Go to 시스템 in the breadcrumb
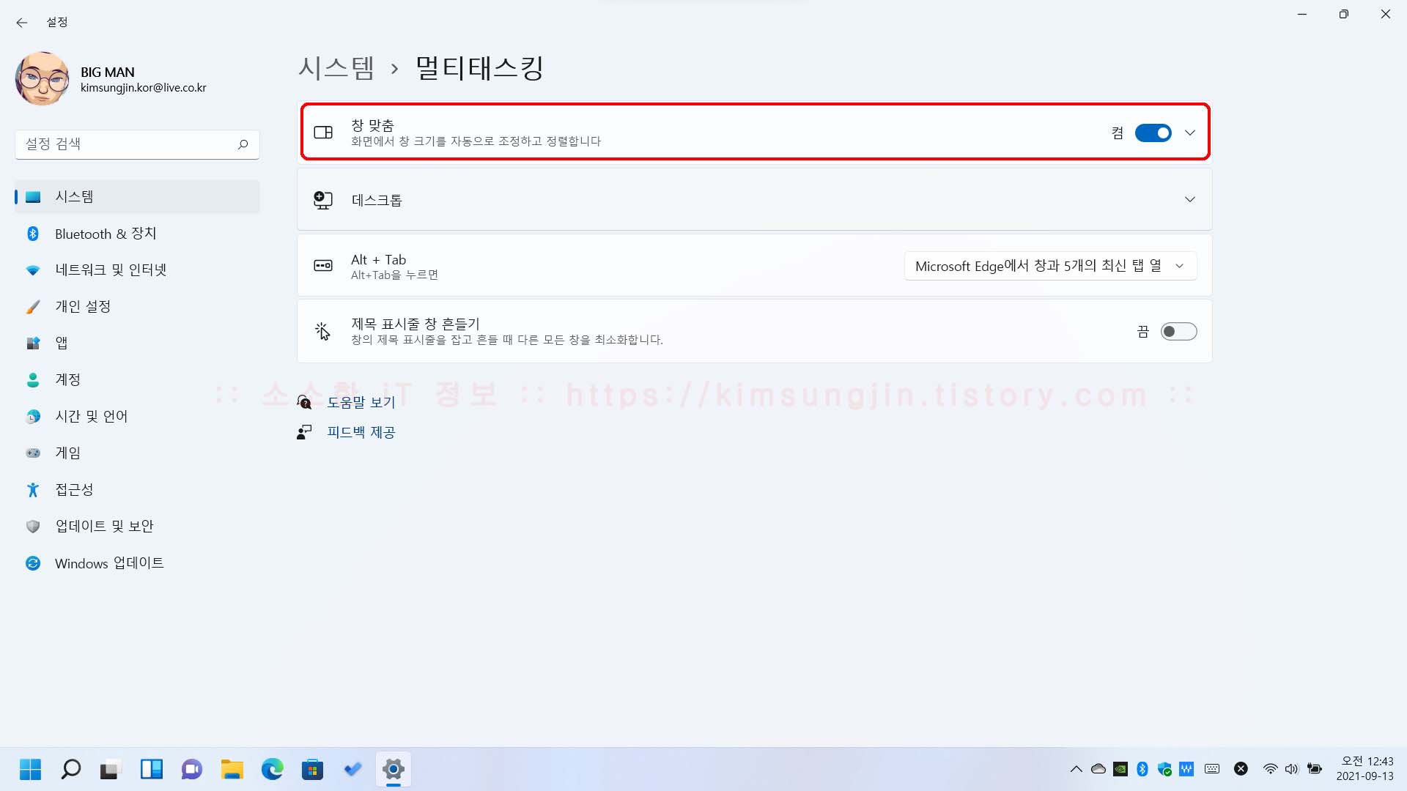 tap(336, 68)
